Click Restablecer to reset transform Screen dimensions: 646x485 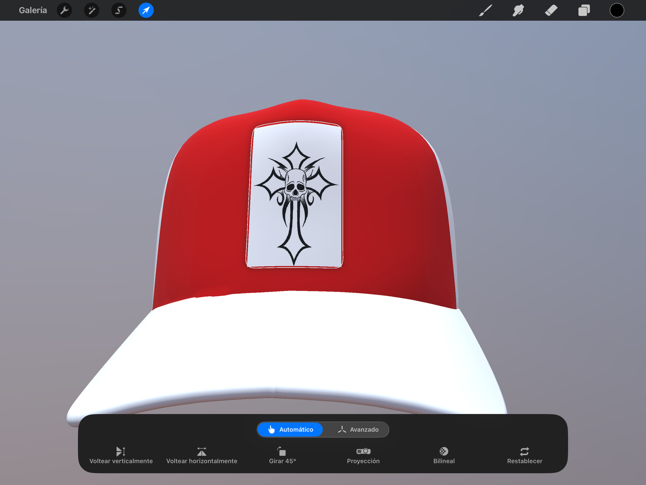click(x=525, y=455)
